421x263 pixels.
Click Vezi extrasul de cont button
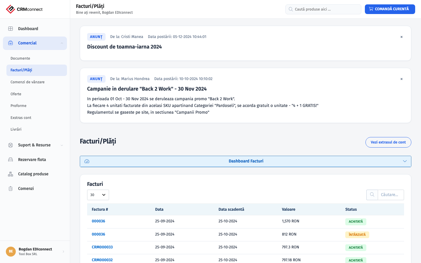[x=388, y=142]
